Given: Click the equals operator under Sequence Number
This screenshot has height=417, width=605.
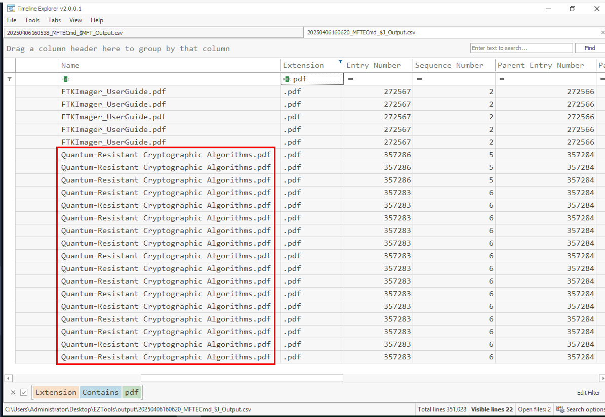Looking at the screenshot, I should 419,79.
